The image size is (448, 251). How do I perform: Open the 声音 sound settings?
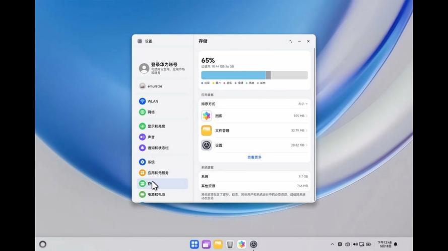(162, 137)
